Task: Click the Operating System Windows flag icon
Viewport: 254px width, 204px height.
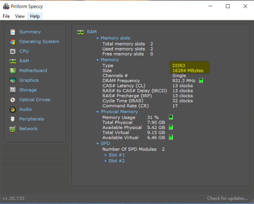Action: click(13, 42)
